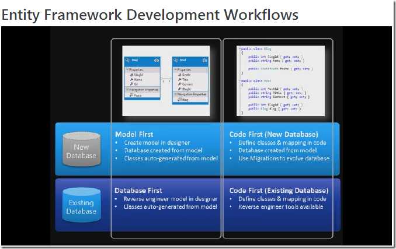Click the 'public class Blog' code line

click(x=256, y=48)
